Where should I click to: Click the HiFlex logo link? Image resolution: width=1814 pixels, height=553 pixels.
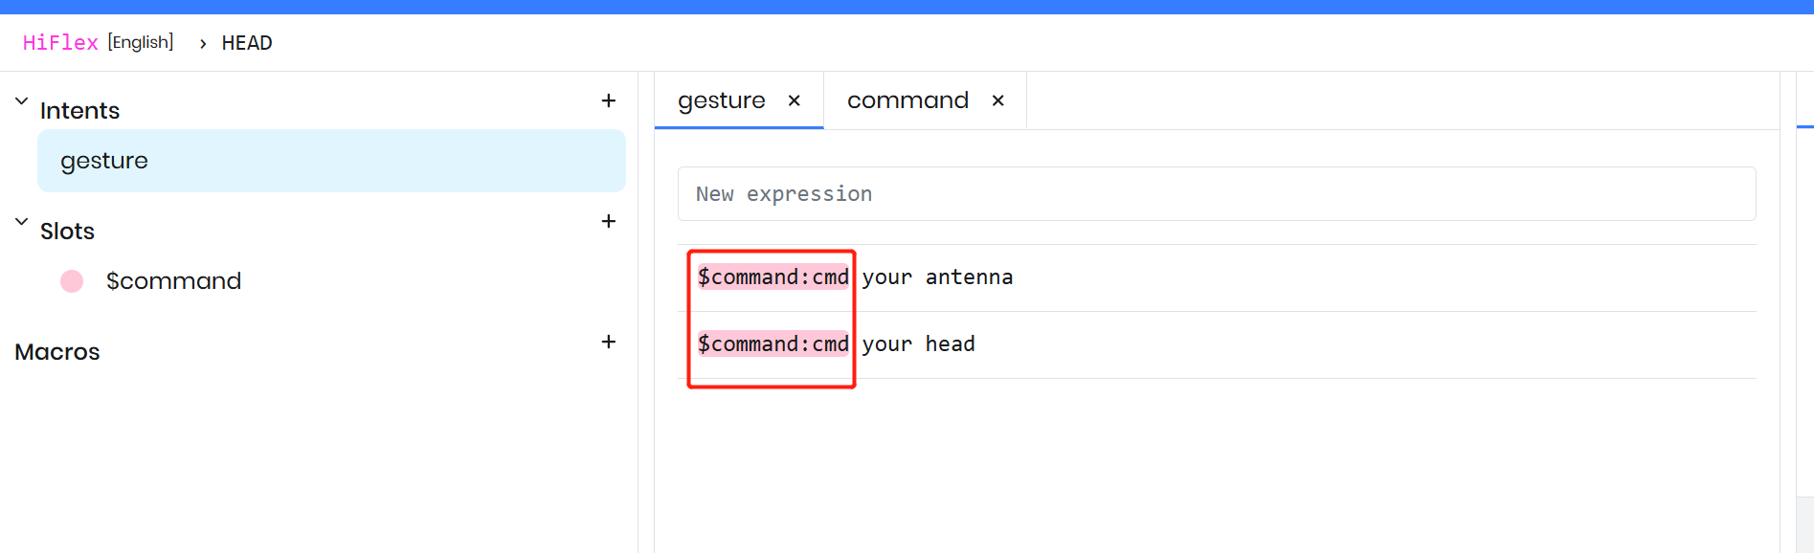click(x=60, y=43)
